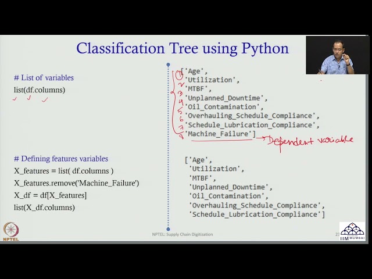Select 'MTBF' in the list containing Machine_Failure
372x279 pixels.
coord(196,89)
